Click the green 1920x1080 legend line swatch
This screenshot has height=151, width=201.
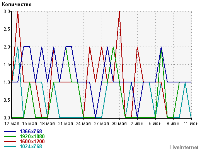pyautogui.click(x=10, y=136)
